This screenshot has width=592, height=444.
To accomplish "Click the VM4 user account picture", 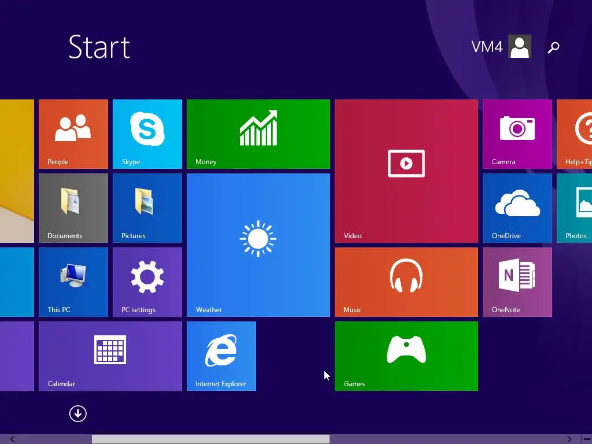I will click(520, 46).
